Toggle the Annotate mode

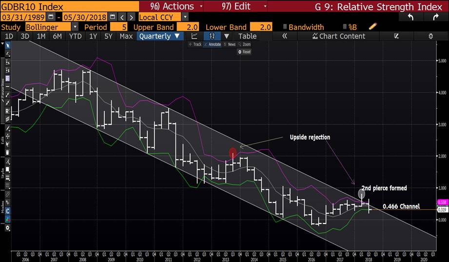(x=213, y=44)
